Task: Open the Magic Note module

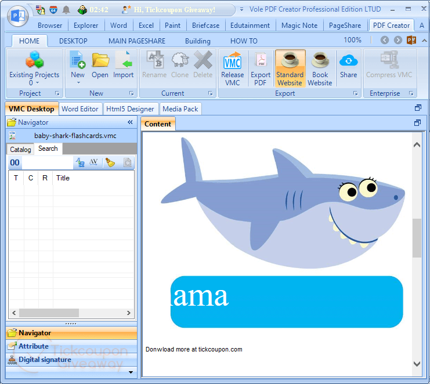Action: click(x=299, y=26)
